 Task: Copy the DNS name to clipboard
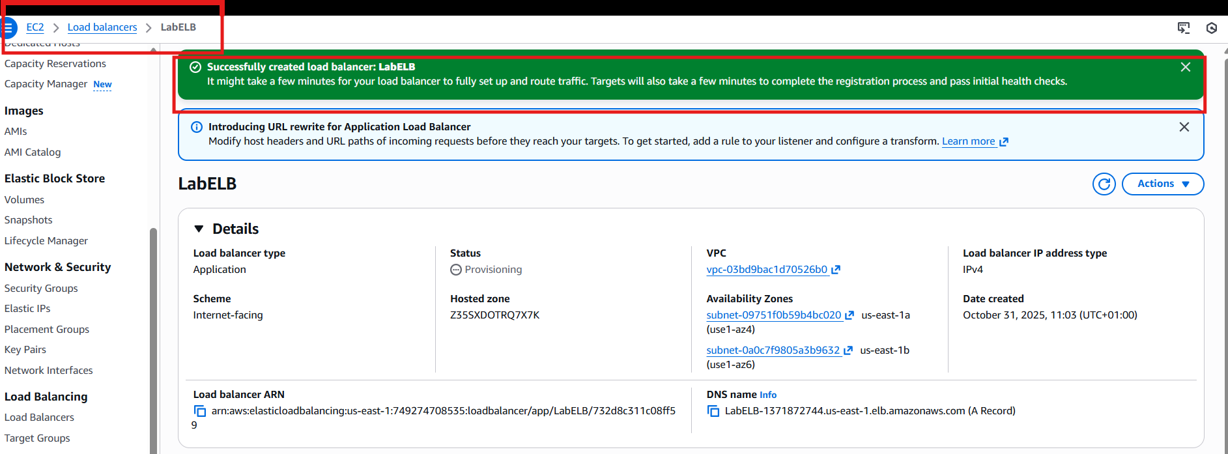point(713,411)
